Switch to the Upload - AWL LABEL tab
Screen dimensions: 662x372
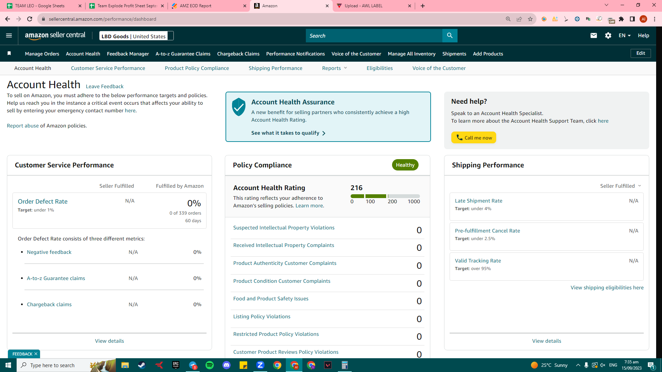pos(374,6)
